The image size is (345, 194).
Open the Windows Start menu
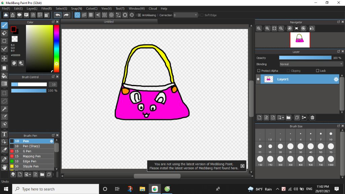click(x=6, y=189)
